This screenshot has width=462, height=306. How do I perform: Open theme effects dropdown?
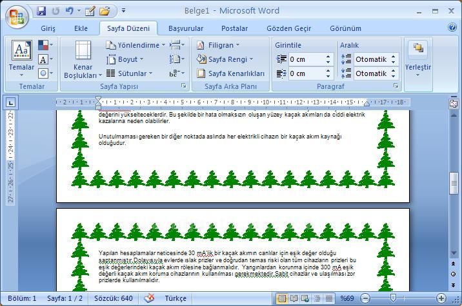click(x=45, y=73)
